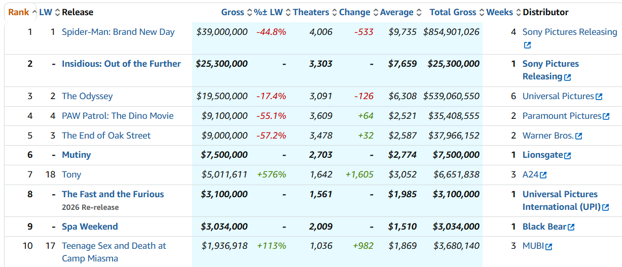Select gross value $19,500,000

pos(222,96)
